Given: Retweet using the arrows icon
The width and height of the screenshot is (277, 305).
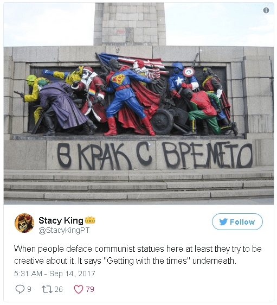Looking at the screenshot, I should [47, 289].
